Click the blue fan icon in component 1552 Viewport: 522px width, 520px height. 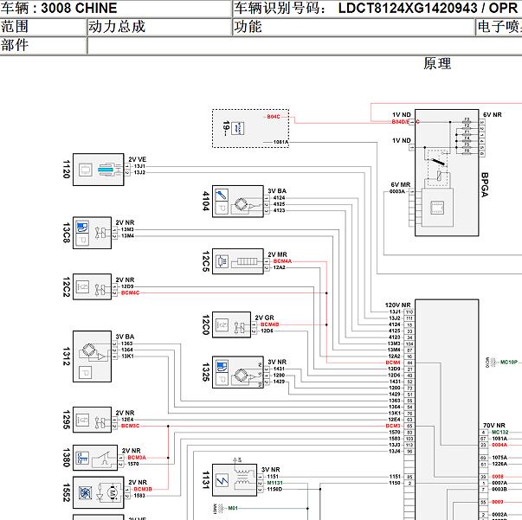(85, 492)
